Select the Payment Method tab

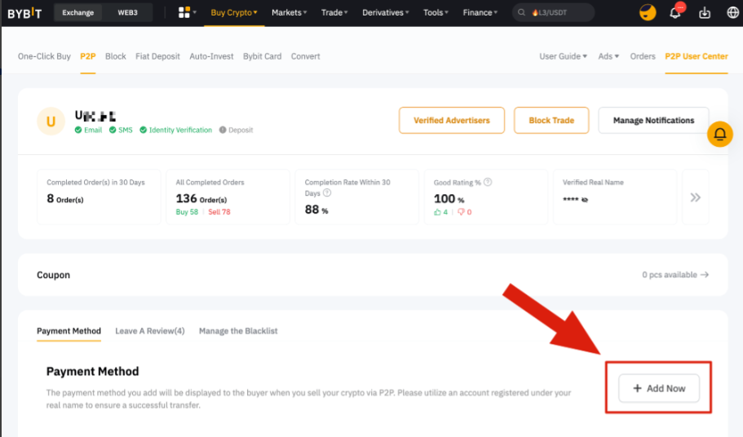tap(69, 331)
